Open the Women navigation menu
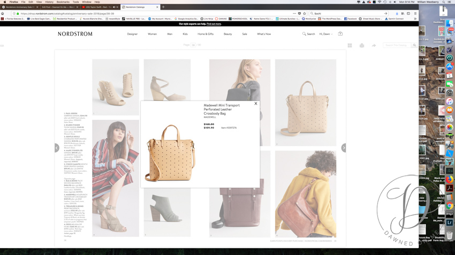This screenshot has height=255, width=455. click(152, 34)
